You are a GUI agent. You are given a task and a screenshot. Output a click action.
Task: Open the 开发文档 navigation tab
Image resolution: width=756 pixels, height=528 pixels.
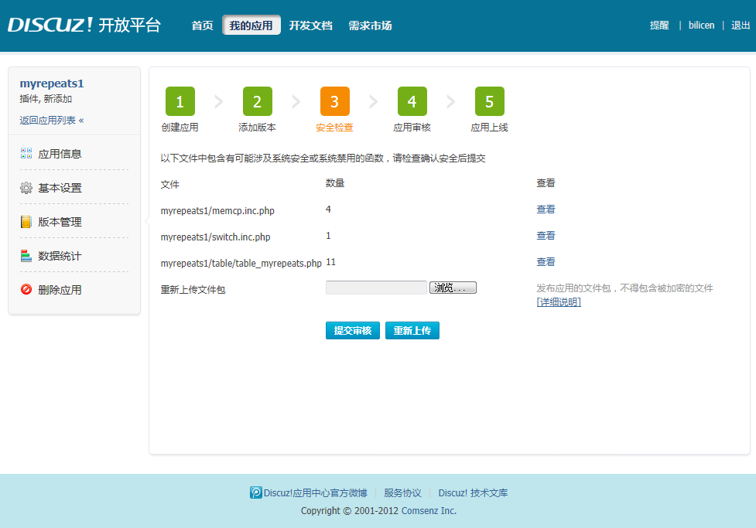tap(310, 26)
